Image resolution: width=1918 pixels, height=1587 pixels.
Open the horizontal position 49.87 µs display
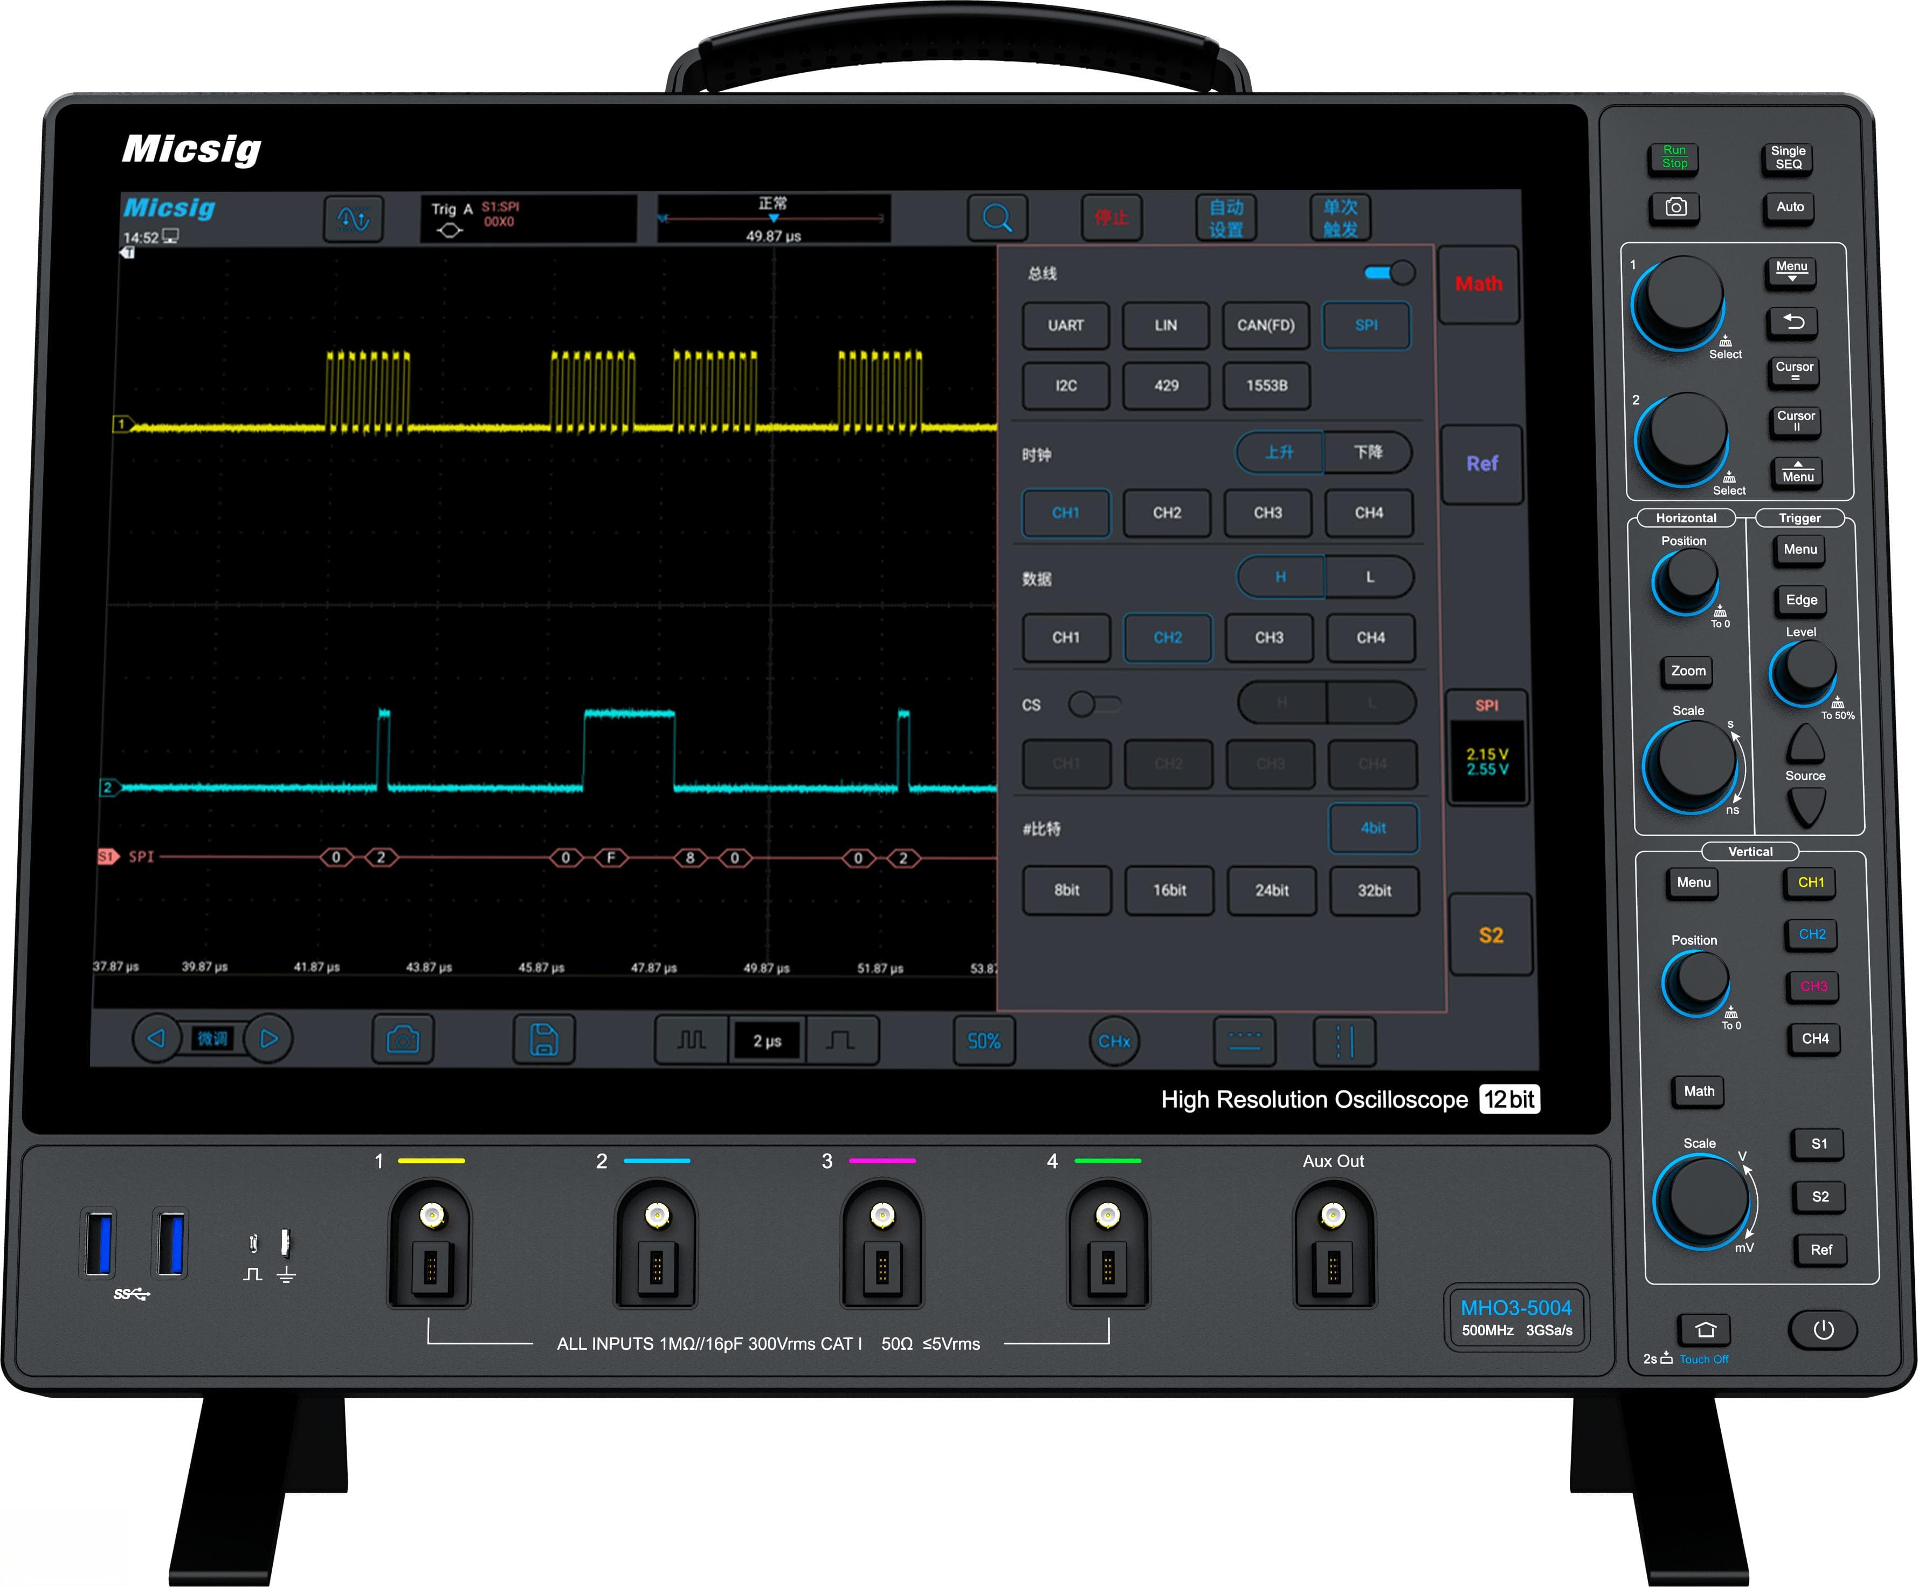click(772, 218)
